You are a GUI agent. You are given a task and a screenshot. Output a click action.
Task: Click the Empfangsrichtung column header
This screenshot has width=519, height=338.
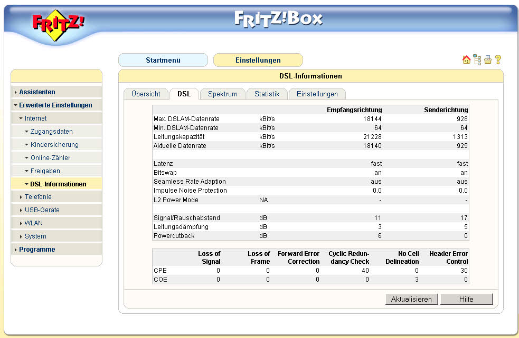coord(354,110)
